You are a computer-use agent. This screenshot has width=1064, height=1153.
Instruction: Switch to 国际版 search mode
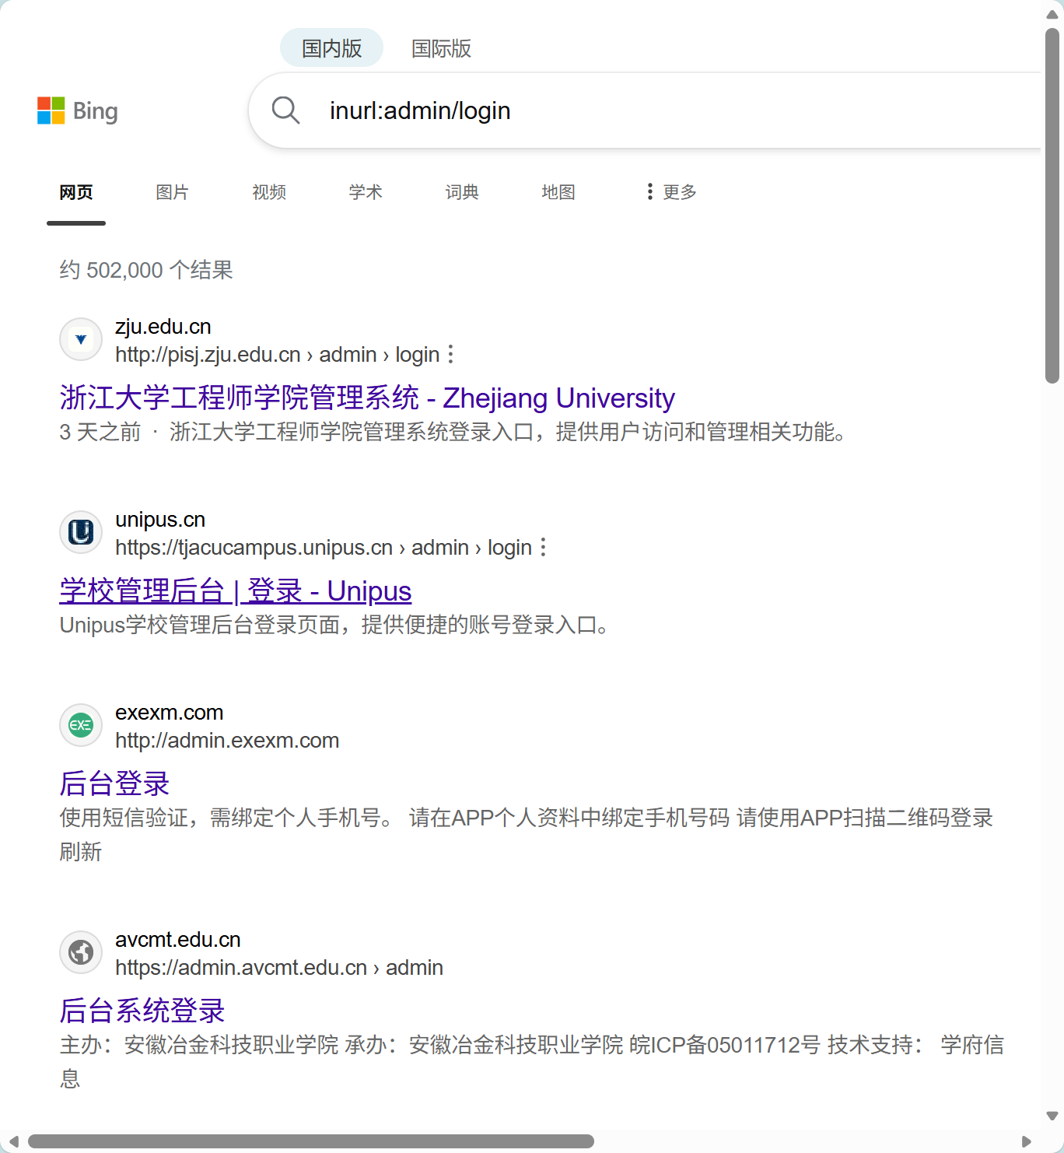point(441,48)
